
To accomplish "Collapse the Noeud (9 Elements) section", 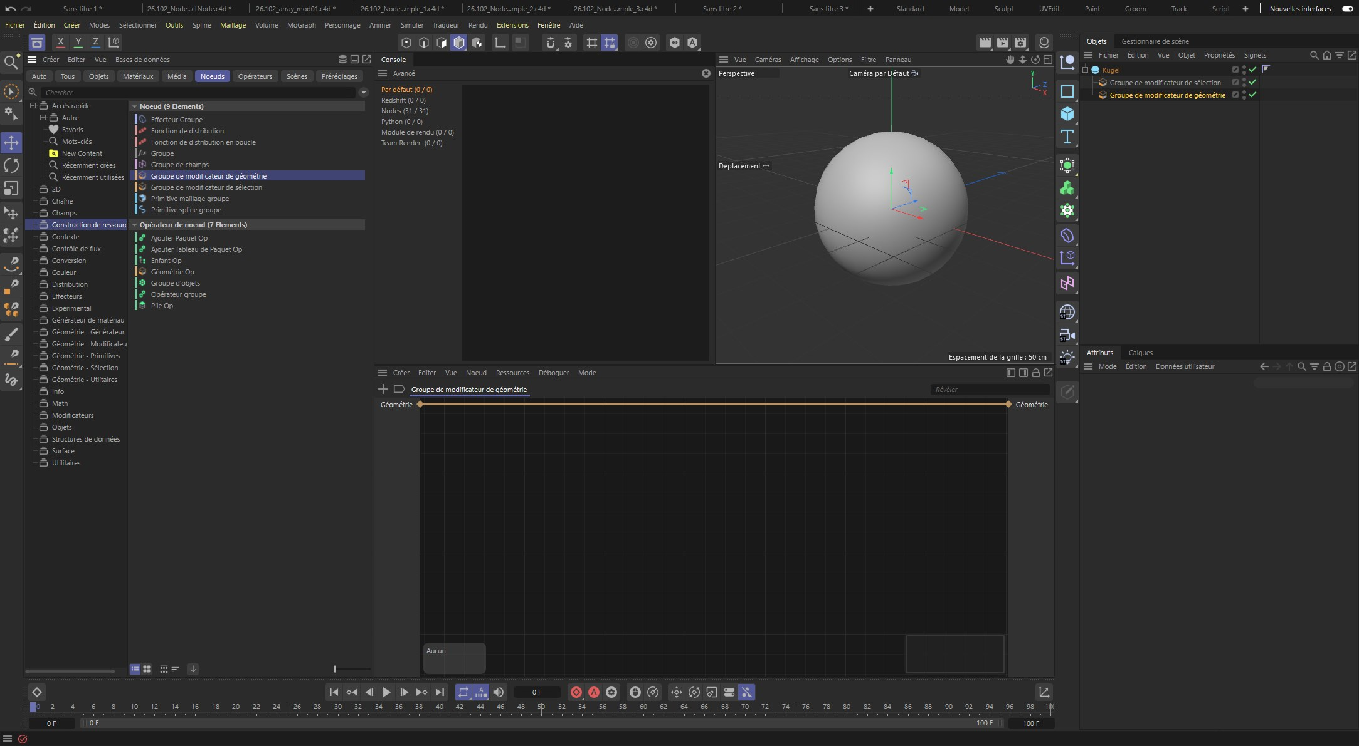I will (134, 106).
